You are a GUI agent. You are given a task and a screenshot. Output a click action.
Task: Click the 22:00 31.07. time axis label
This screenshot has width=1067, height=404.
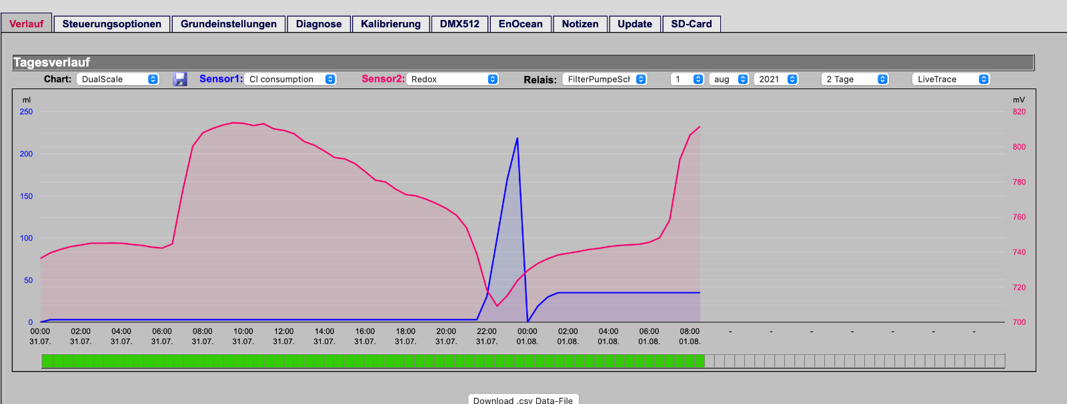(487, 336)
